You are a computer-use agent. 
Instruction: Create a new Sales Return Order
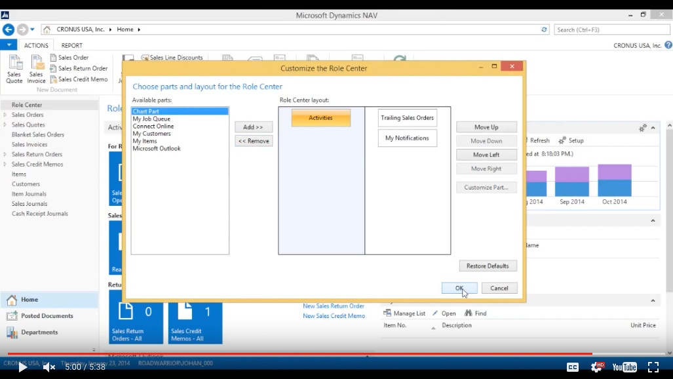79,68
